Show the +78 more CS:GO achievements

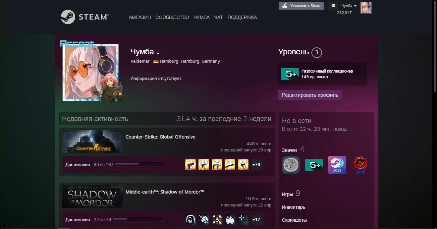coord(256,164)
